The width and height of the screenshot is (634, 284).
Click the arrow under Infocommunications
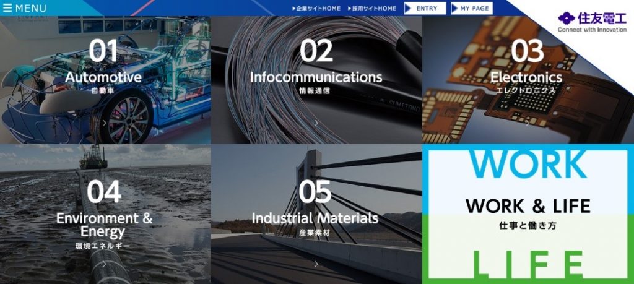(316, 123)
